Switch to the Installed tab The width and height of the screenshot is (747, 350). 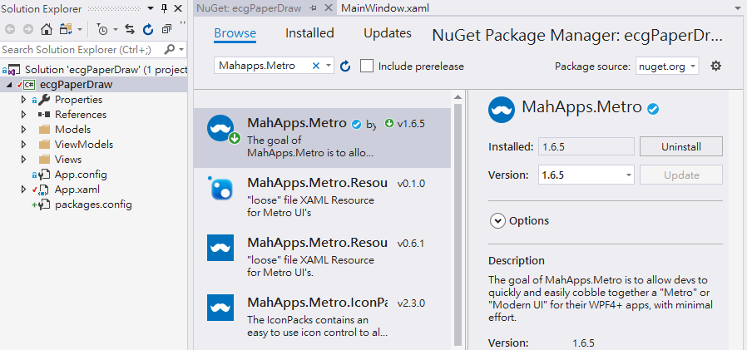click(x=309, y=33)
